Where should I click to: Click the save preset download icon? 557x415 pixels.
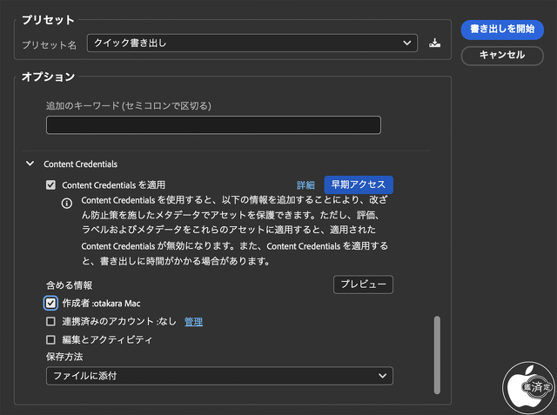[434, 43]
